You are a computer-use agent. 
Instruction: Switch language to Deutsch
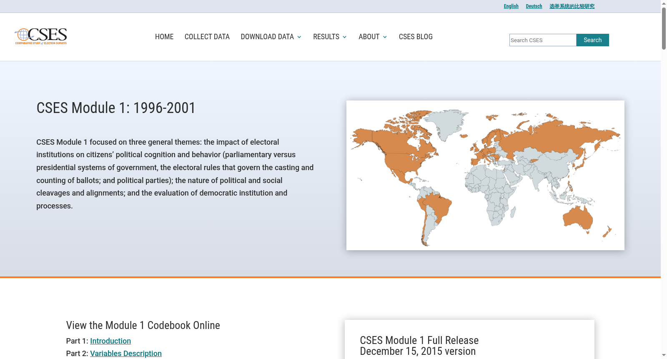tap(534, 6)
